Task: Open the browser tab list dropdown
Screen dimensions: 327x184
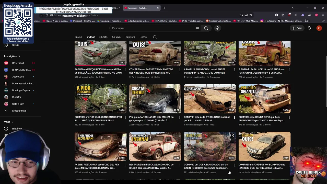Action: click(x=293, y=8)
